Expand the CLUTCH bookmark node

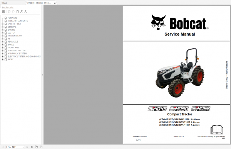[x=3, y=33]
